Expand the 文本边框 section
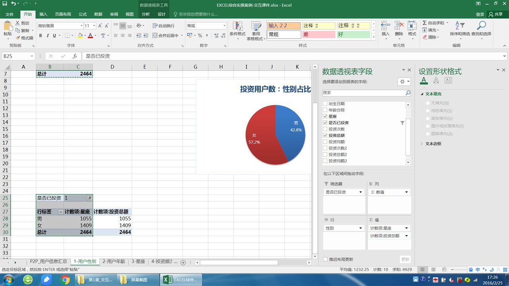509x286 pixels. point(422,144)
